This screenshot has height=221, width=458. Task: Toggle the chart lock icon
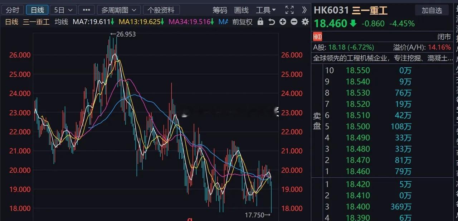pos(260,22)
